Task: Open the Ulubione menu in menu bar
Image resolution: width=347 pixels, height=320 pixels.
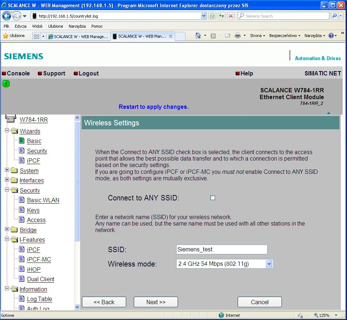Action: click(x=55, y=26)
